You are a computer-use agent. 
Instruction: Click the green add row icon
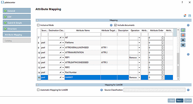[x=183, y=30]
